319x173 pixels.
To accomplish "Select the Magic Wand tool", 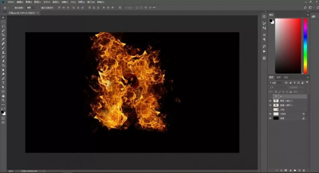I will tap(3, 30).
